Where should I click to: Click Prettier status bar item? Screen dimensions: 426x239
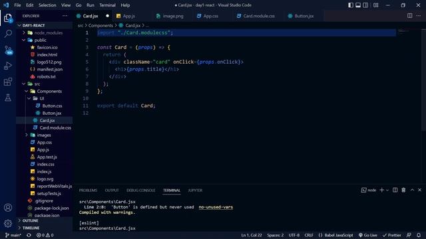pyautogui.click(x=391, y=235)
